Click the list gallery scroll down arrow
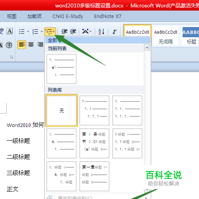 pyautogui.click(x=147, y=190)
